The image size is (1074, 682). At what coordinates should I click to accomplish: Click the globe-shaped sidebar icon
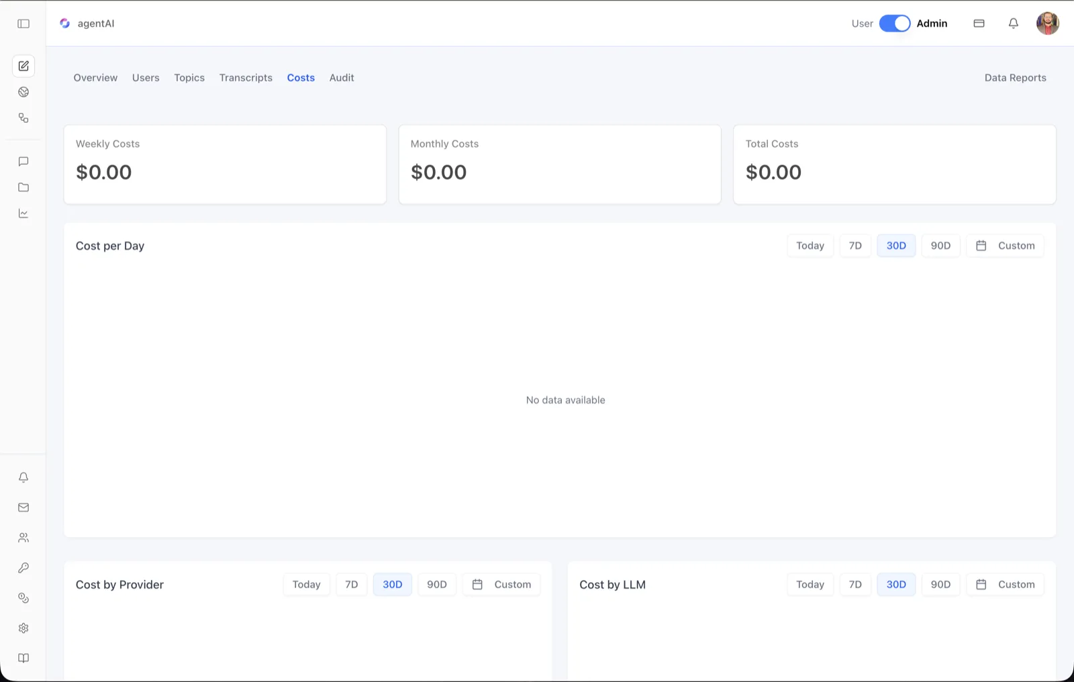point(23,92)
